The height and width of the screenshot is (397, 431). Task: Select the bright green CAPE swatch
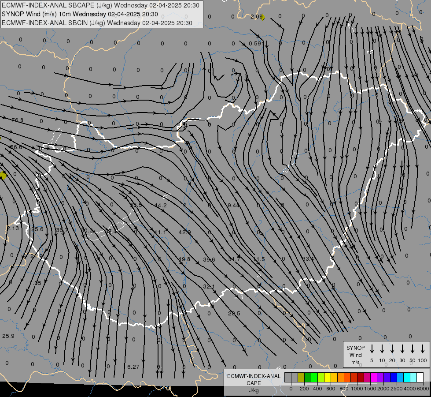314,377
